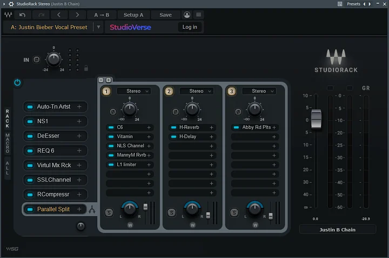Bypass the DeEsser plugin

[30, 136]
